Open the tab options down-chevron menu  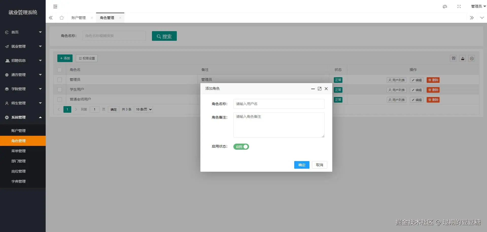click(482, 18)
